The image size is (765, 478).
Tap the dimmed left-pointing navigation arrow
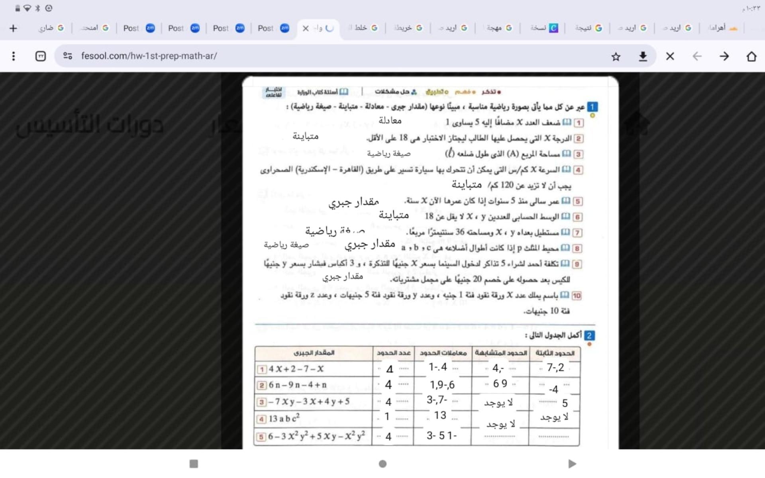coord(697,57)
